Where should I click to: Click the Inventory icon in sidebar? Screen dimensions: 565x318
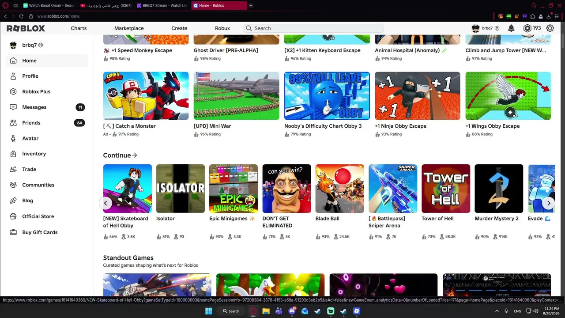pyautogui.click(x=13, y=154)
